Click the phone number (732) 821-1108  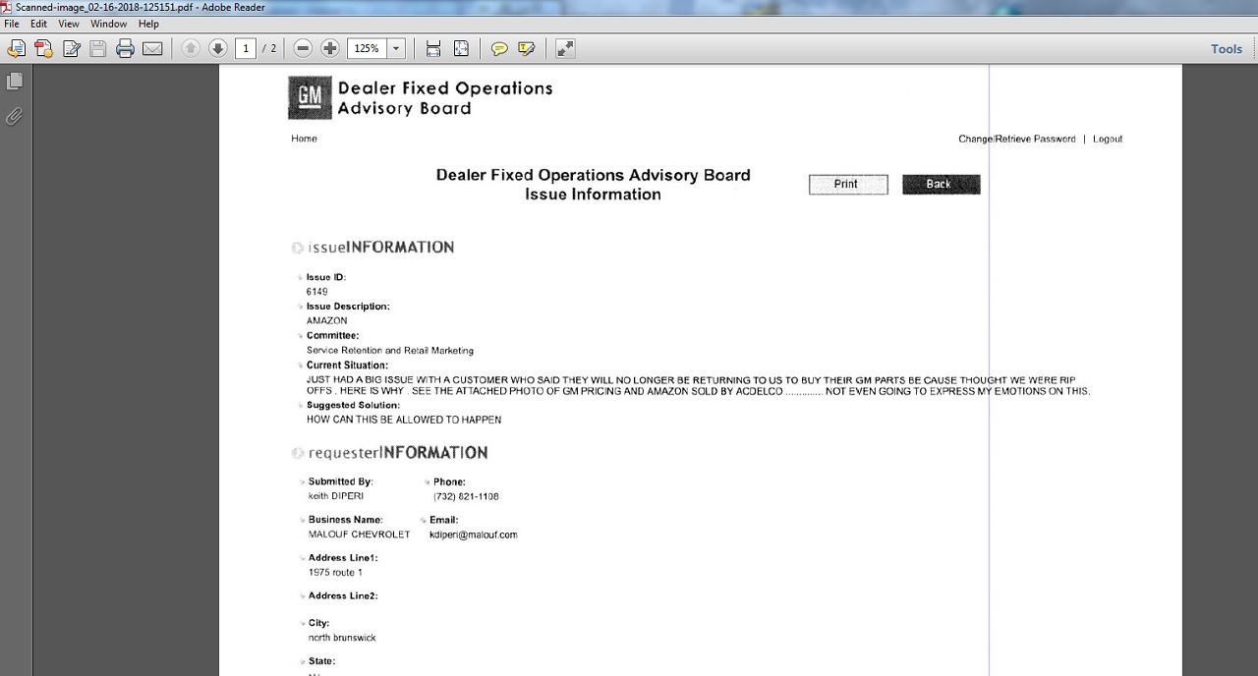[x=466, y=497]
